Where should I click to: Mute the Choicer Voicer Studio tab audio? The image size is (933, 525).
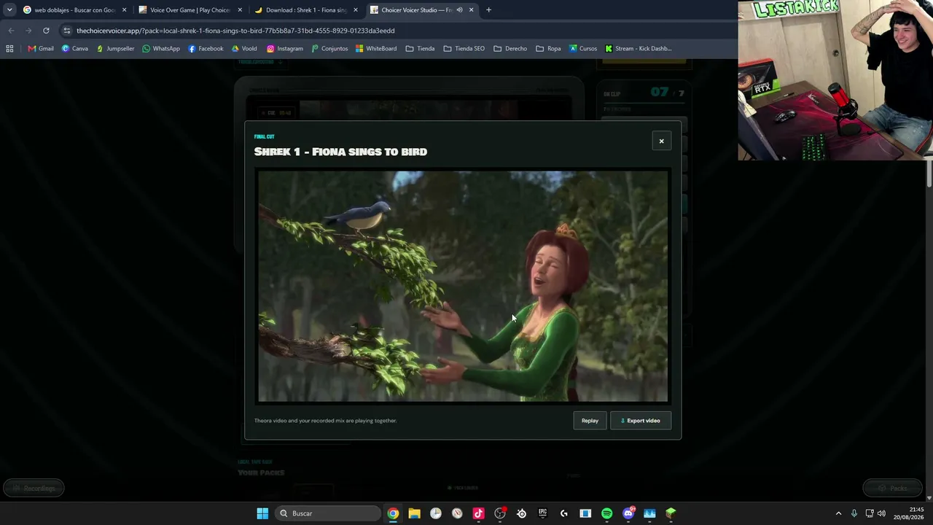click(x=459, y=10)
